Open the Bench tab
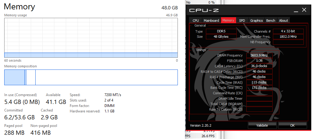The height and width of the screenshot is (139, 317). tap(271, 21)
